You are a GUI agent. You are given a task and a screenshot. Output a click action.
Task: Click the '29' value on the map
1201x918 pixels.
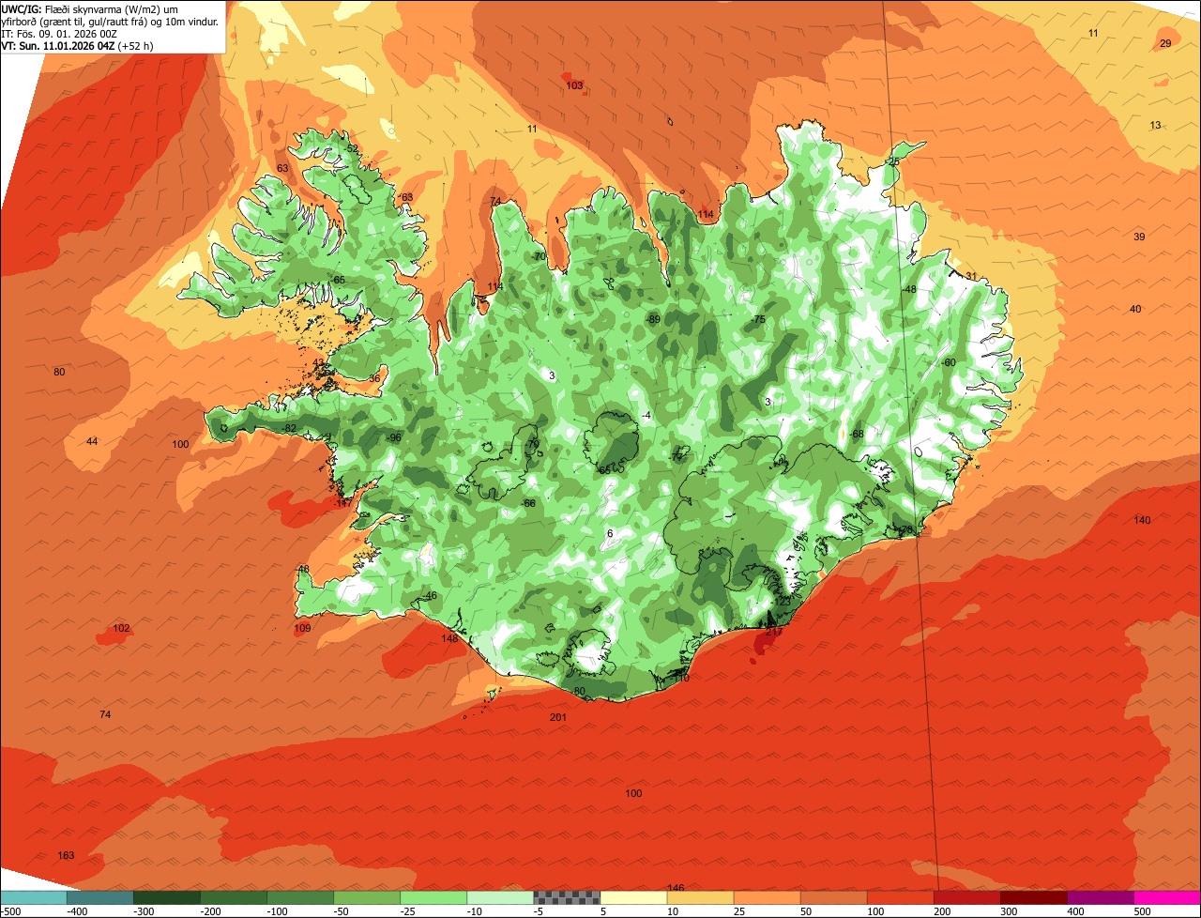tap(1165, 43)
